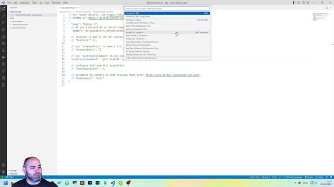Select Add Dev Container Configuration Files
Image resolution: width=334 pixels, height=187 pixels.
pos(167,48)
